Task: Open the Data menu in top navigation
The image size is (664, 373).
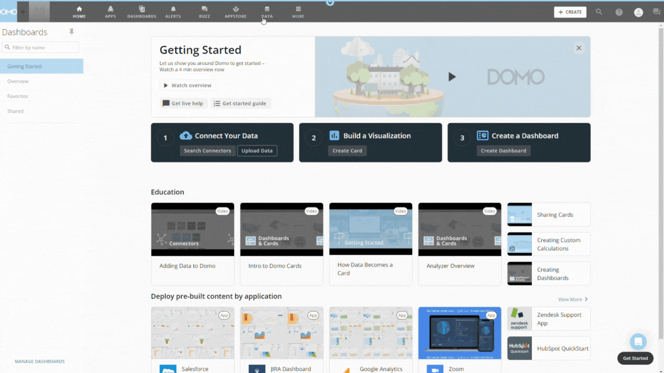Action: point(266,12)
